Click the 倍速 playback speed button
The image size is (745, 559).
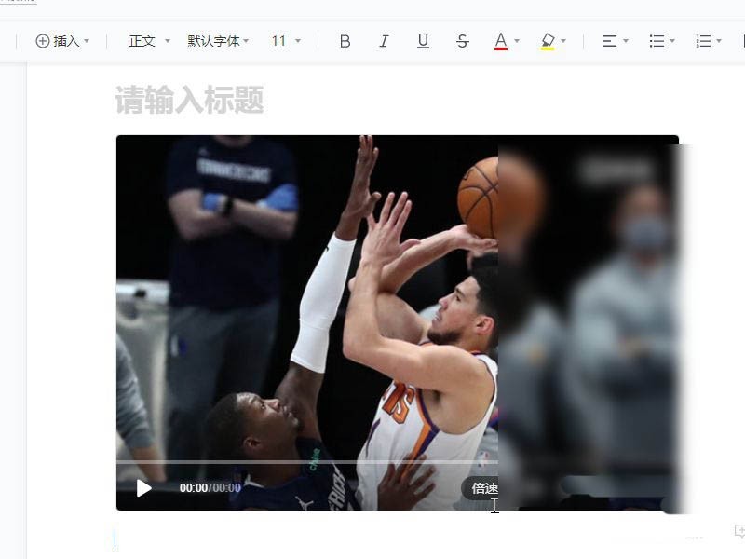[484, 488]
